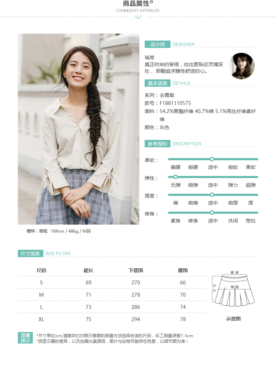This screenshot has width=276, height=368.
Task: Click the 柔软 softness slider handle
Action: click(212, 159)
